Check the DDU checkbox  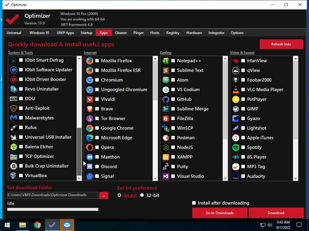(x=21, y=98)
